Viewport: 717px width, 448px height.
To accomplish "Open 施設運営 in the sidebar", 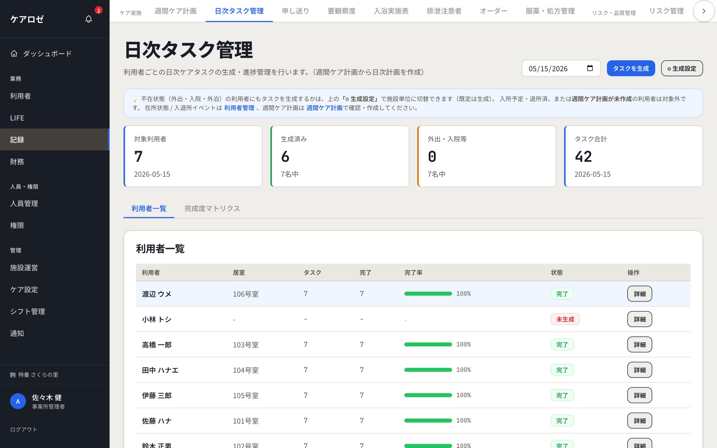I will pyautogui.click(x=55, y=268).
